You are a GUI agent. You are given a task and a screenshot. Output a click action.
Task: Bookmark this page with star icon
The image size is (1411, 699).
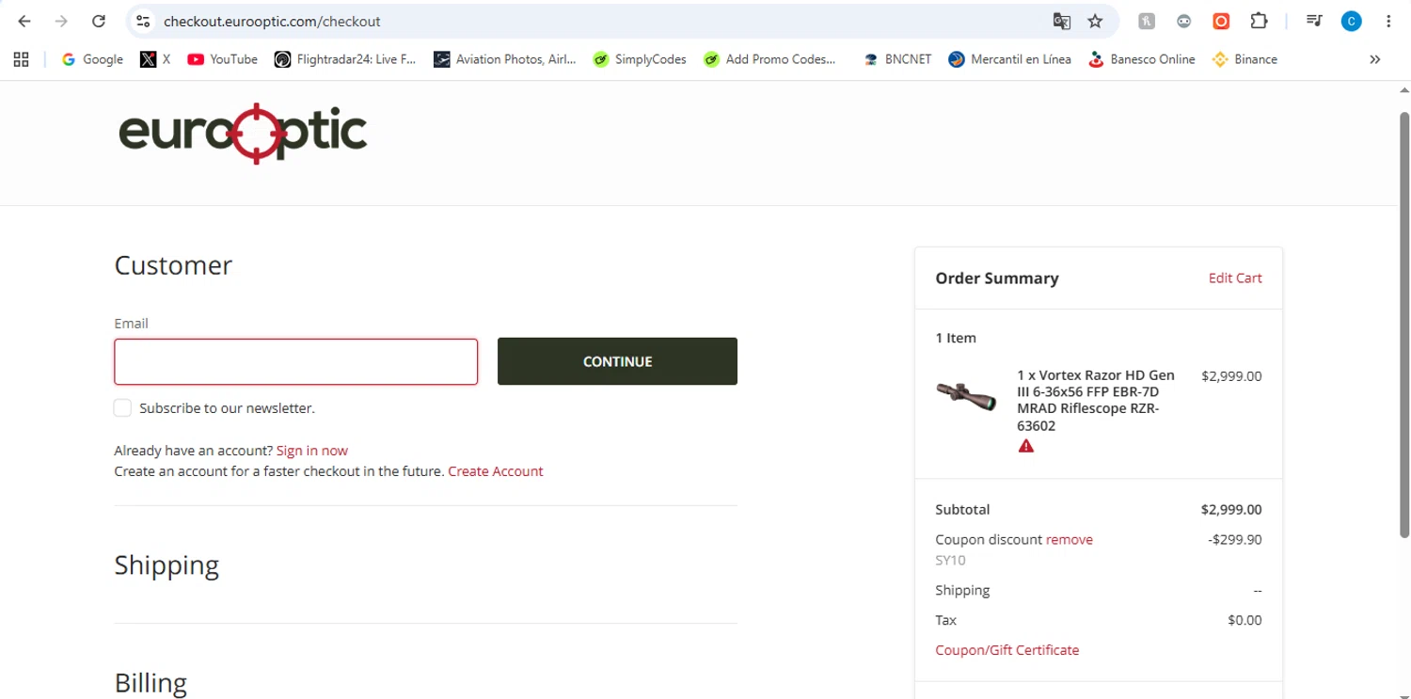point(1095,21)
